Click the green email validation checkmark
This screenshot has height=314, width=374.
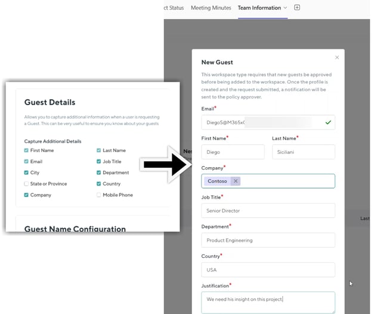coord(327,122)
